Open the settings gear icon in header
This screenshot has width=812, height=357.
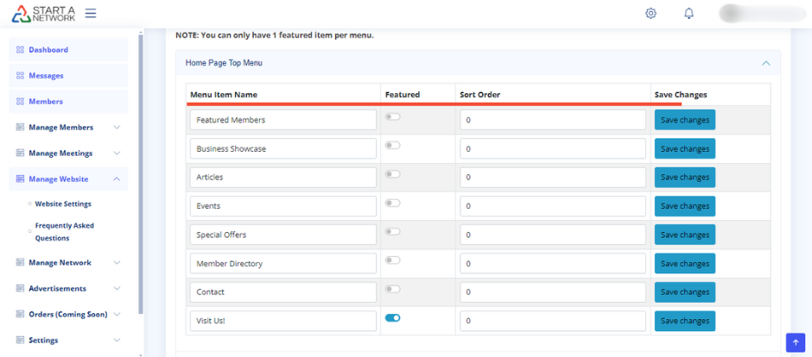coord(650,14)
